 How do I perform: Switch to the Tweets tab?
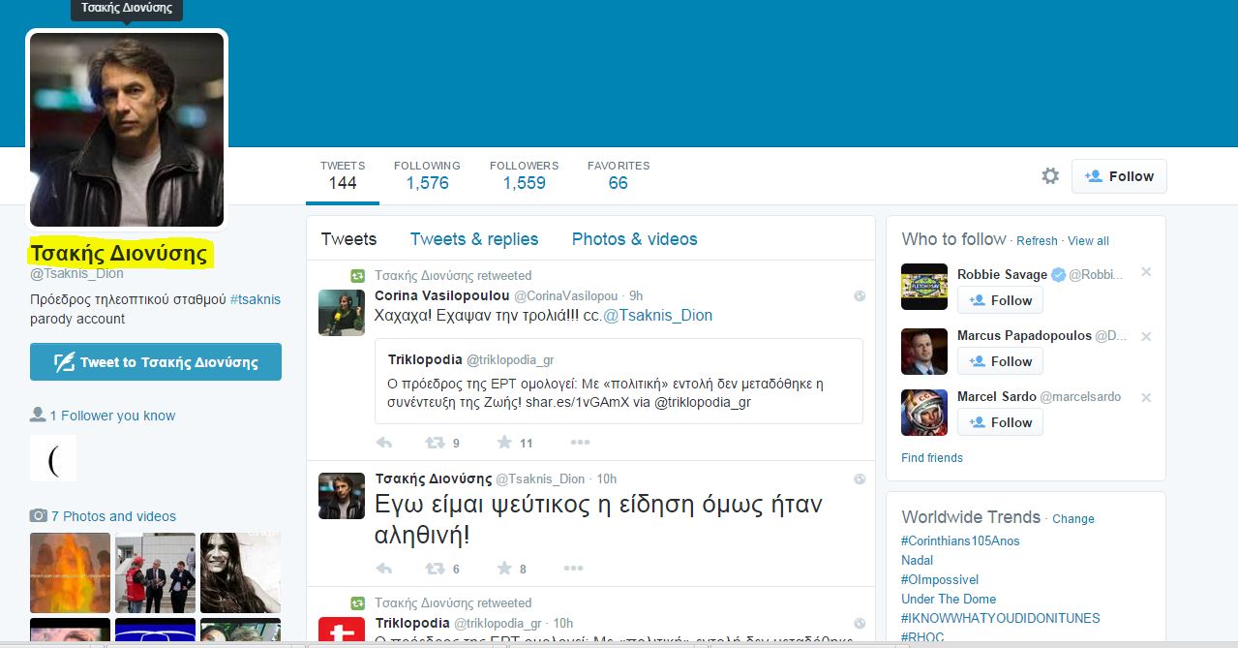coord(348,239)
